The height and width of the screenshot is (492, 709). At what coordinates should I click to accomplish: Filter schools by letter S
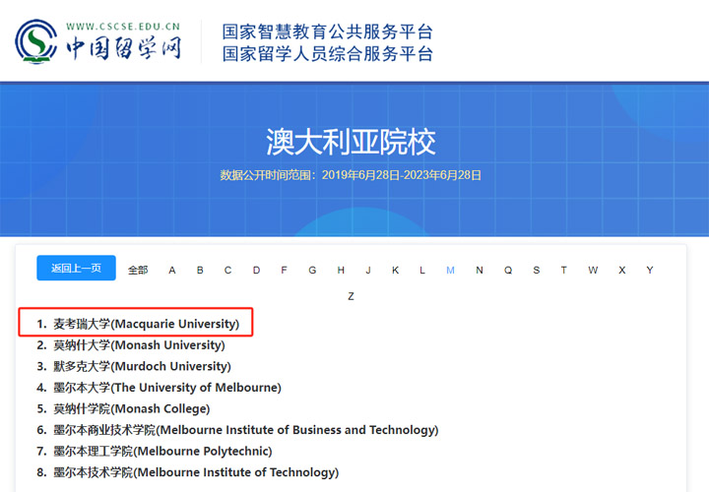point(537,271)
